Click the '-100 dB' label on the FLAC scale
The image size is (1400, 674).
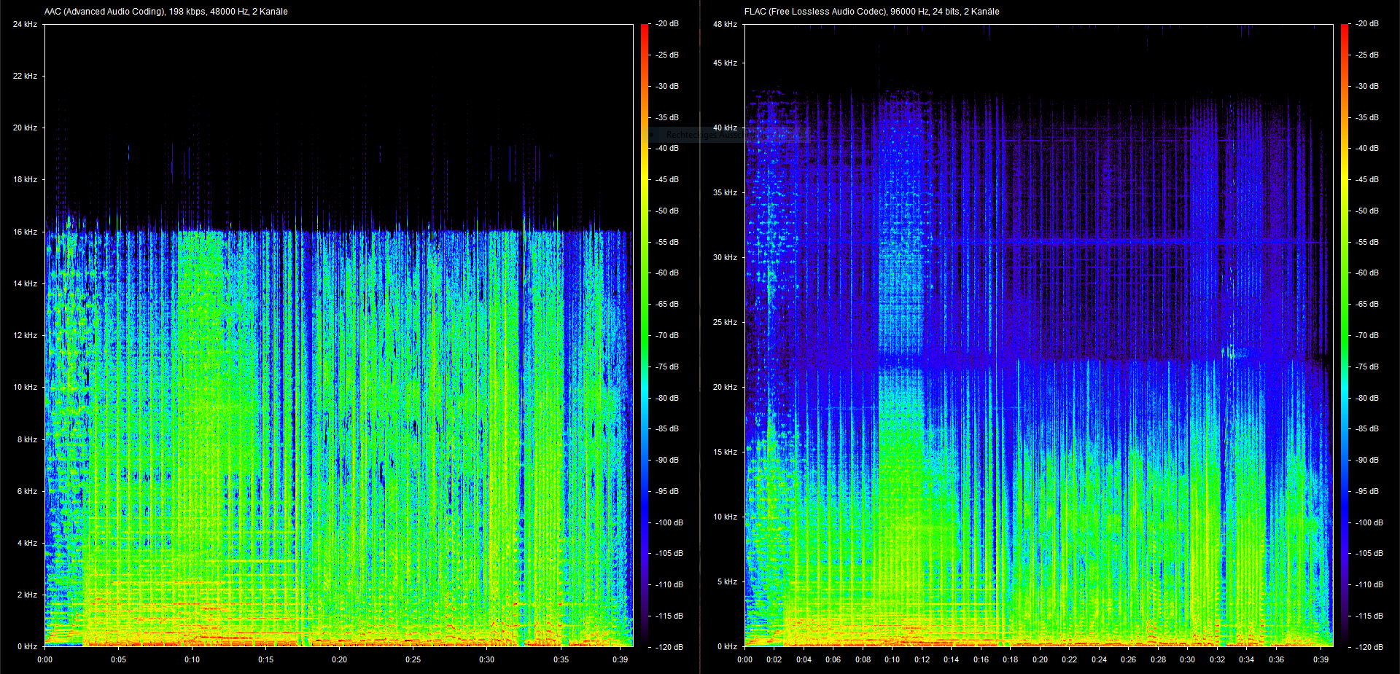(1369, 522)
